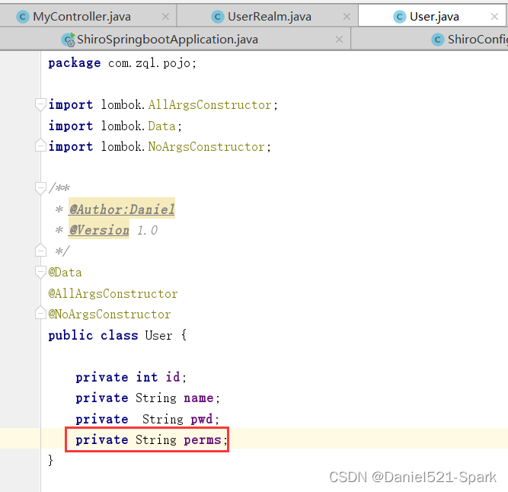The image size is (508, 492).
Task: Place the cursor on the id field
Action: click(x=173, y=377)
